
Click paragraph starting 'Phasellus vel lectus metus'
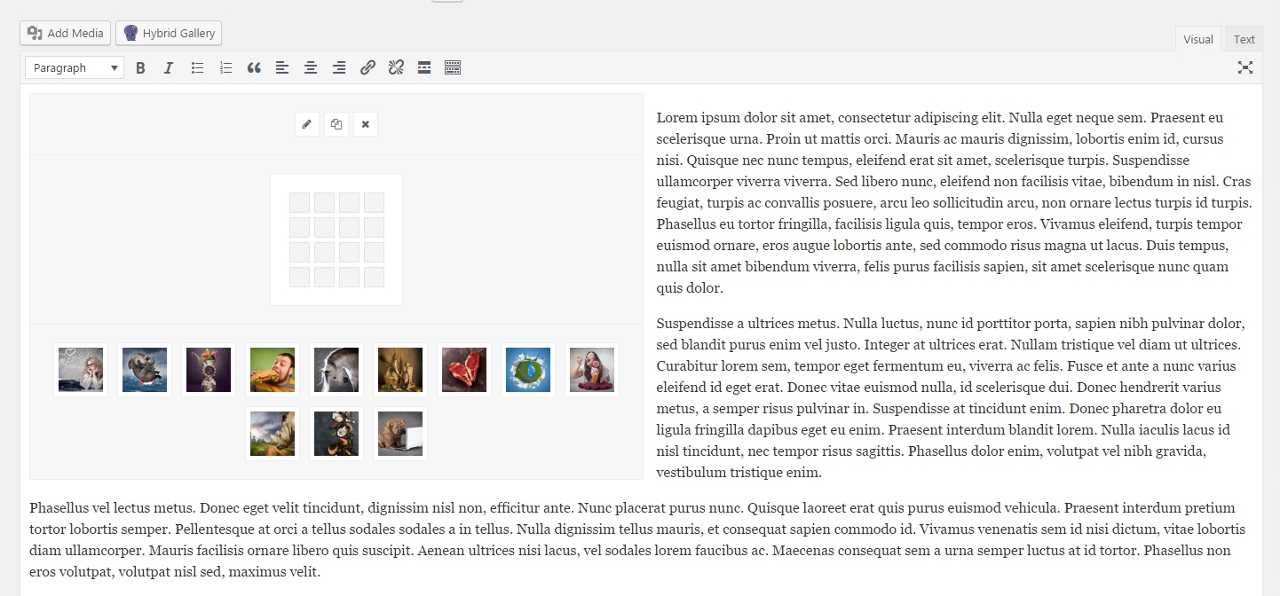pos(636,539)
